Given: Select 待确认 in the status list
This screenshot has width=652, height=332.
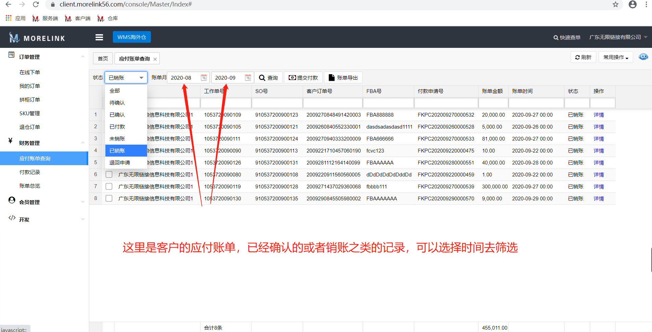Looking at the screenshot, I should coord(126,103).
